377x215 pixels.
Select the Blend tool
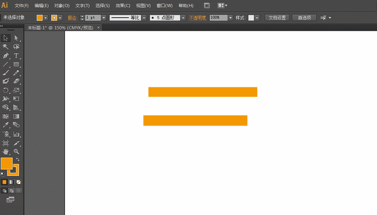[16, 125]
